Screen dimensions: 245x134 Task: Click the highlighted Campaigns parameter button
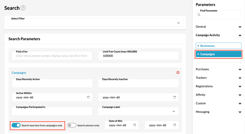pyautogui.click(x=218, y=54)
